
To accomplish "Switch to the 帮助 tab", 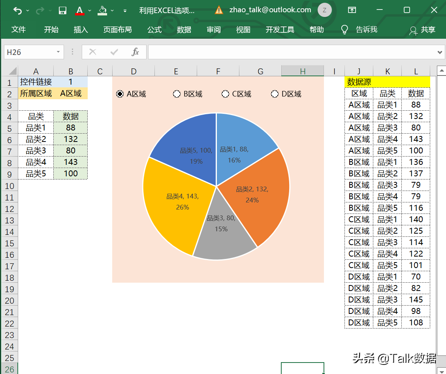I will tap(316, 29).
